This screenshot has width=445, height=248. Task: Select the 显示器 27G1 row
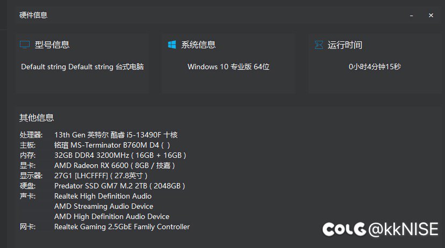coord(101,176)
